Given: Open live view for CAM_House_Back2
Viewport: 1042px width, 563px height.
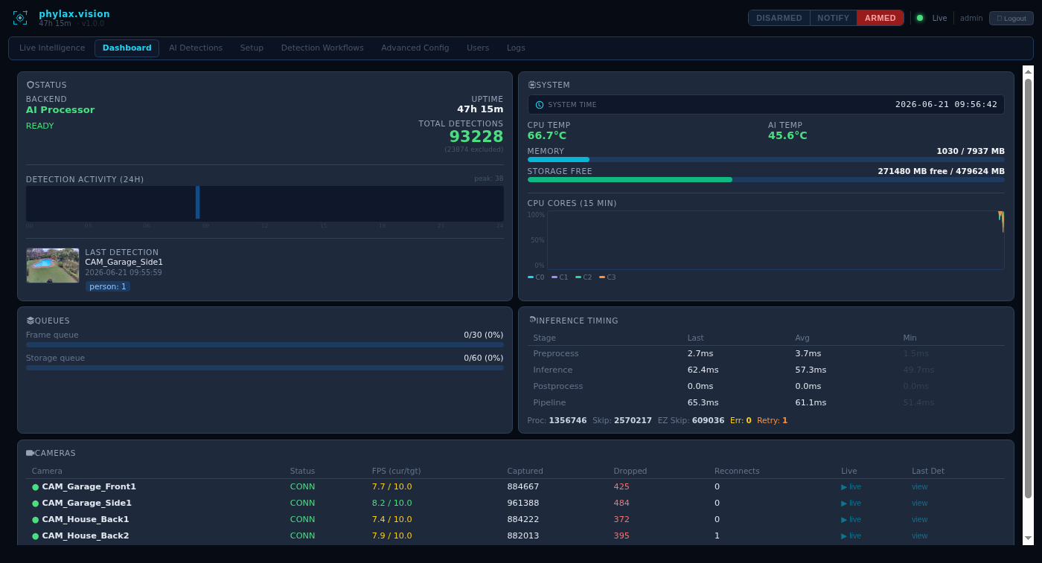Looking at the screenshot, I should (x=851, y=535).
